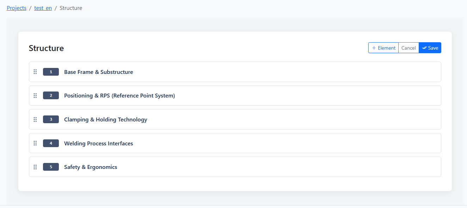
Task: Add a new element with "+ Element"
Action: (383, 48)
